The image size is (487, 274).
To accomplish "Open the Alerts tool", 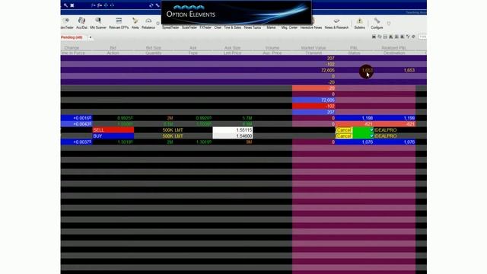I will [135, 24].
